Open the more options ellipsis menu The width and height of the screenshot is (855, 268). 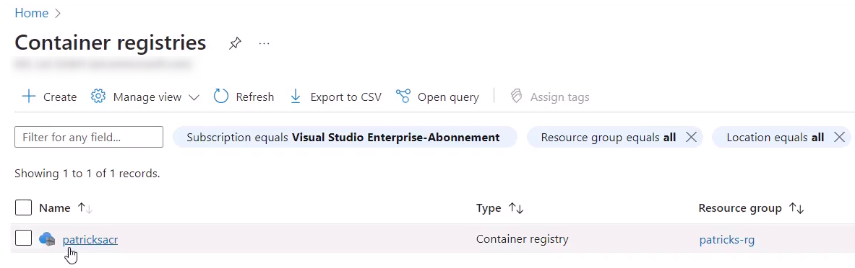point(265,43)
